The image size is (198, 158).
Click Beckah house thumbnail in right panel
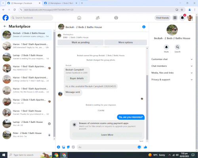click(172, 30)
